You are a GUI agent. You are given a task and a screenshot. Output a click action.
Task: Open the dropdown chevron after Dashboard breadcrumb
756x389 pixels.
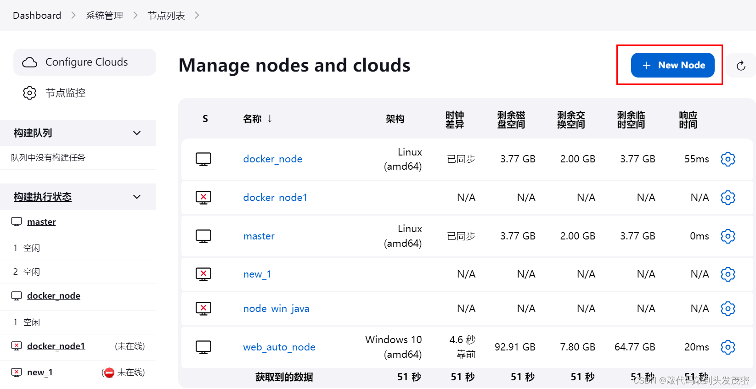73,16
